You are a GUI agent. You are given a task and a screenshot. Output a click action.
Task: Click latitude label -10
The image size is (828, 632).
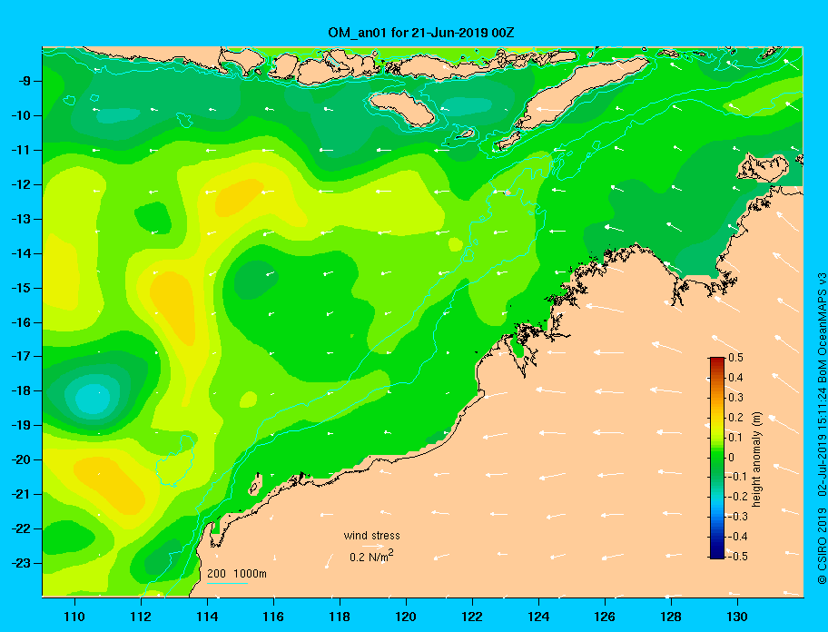[x=22, y=115]
